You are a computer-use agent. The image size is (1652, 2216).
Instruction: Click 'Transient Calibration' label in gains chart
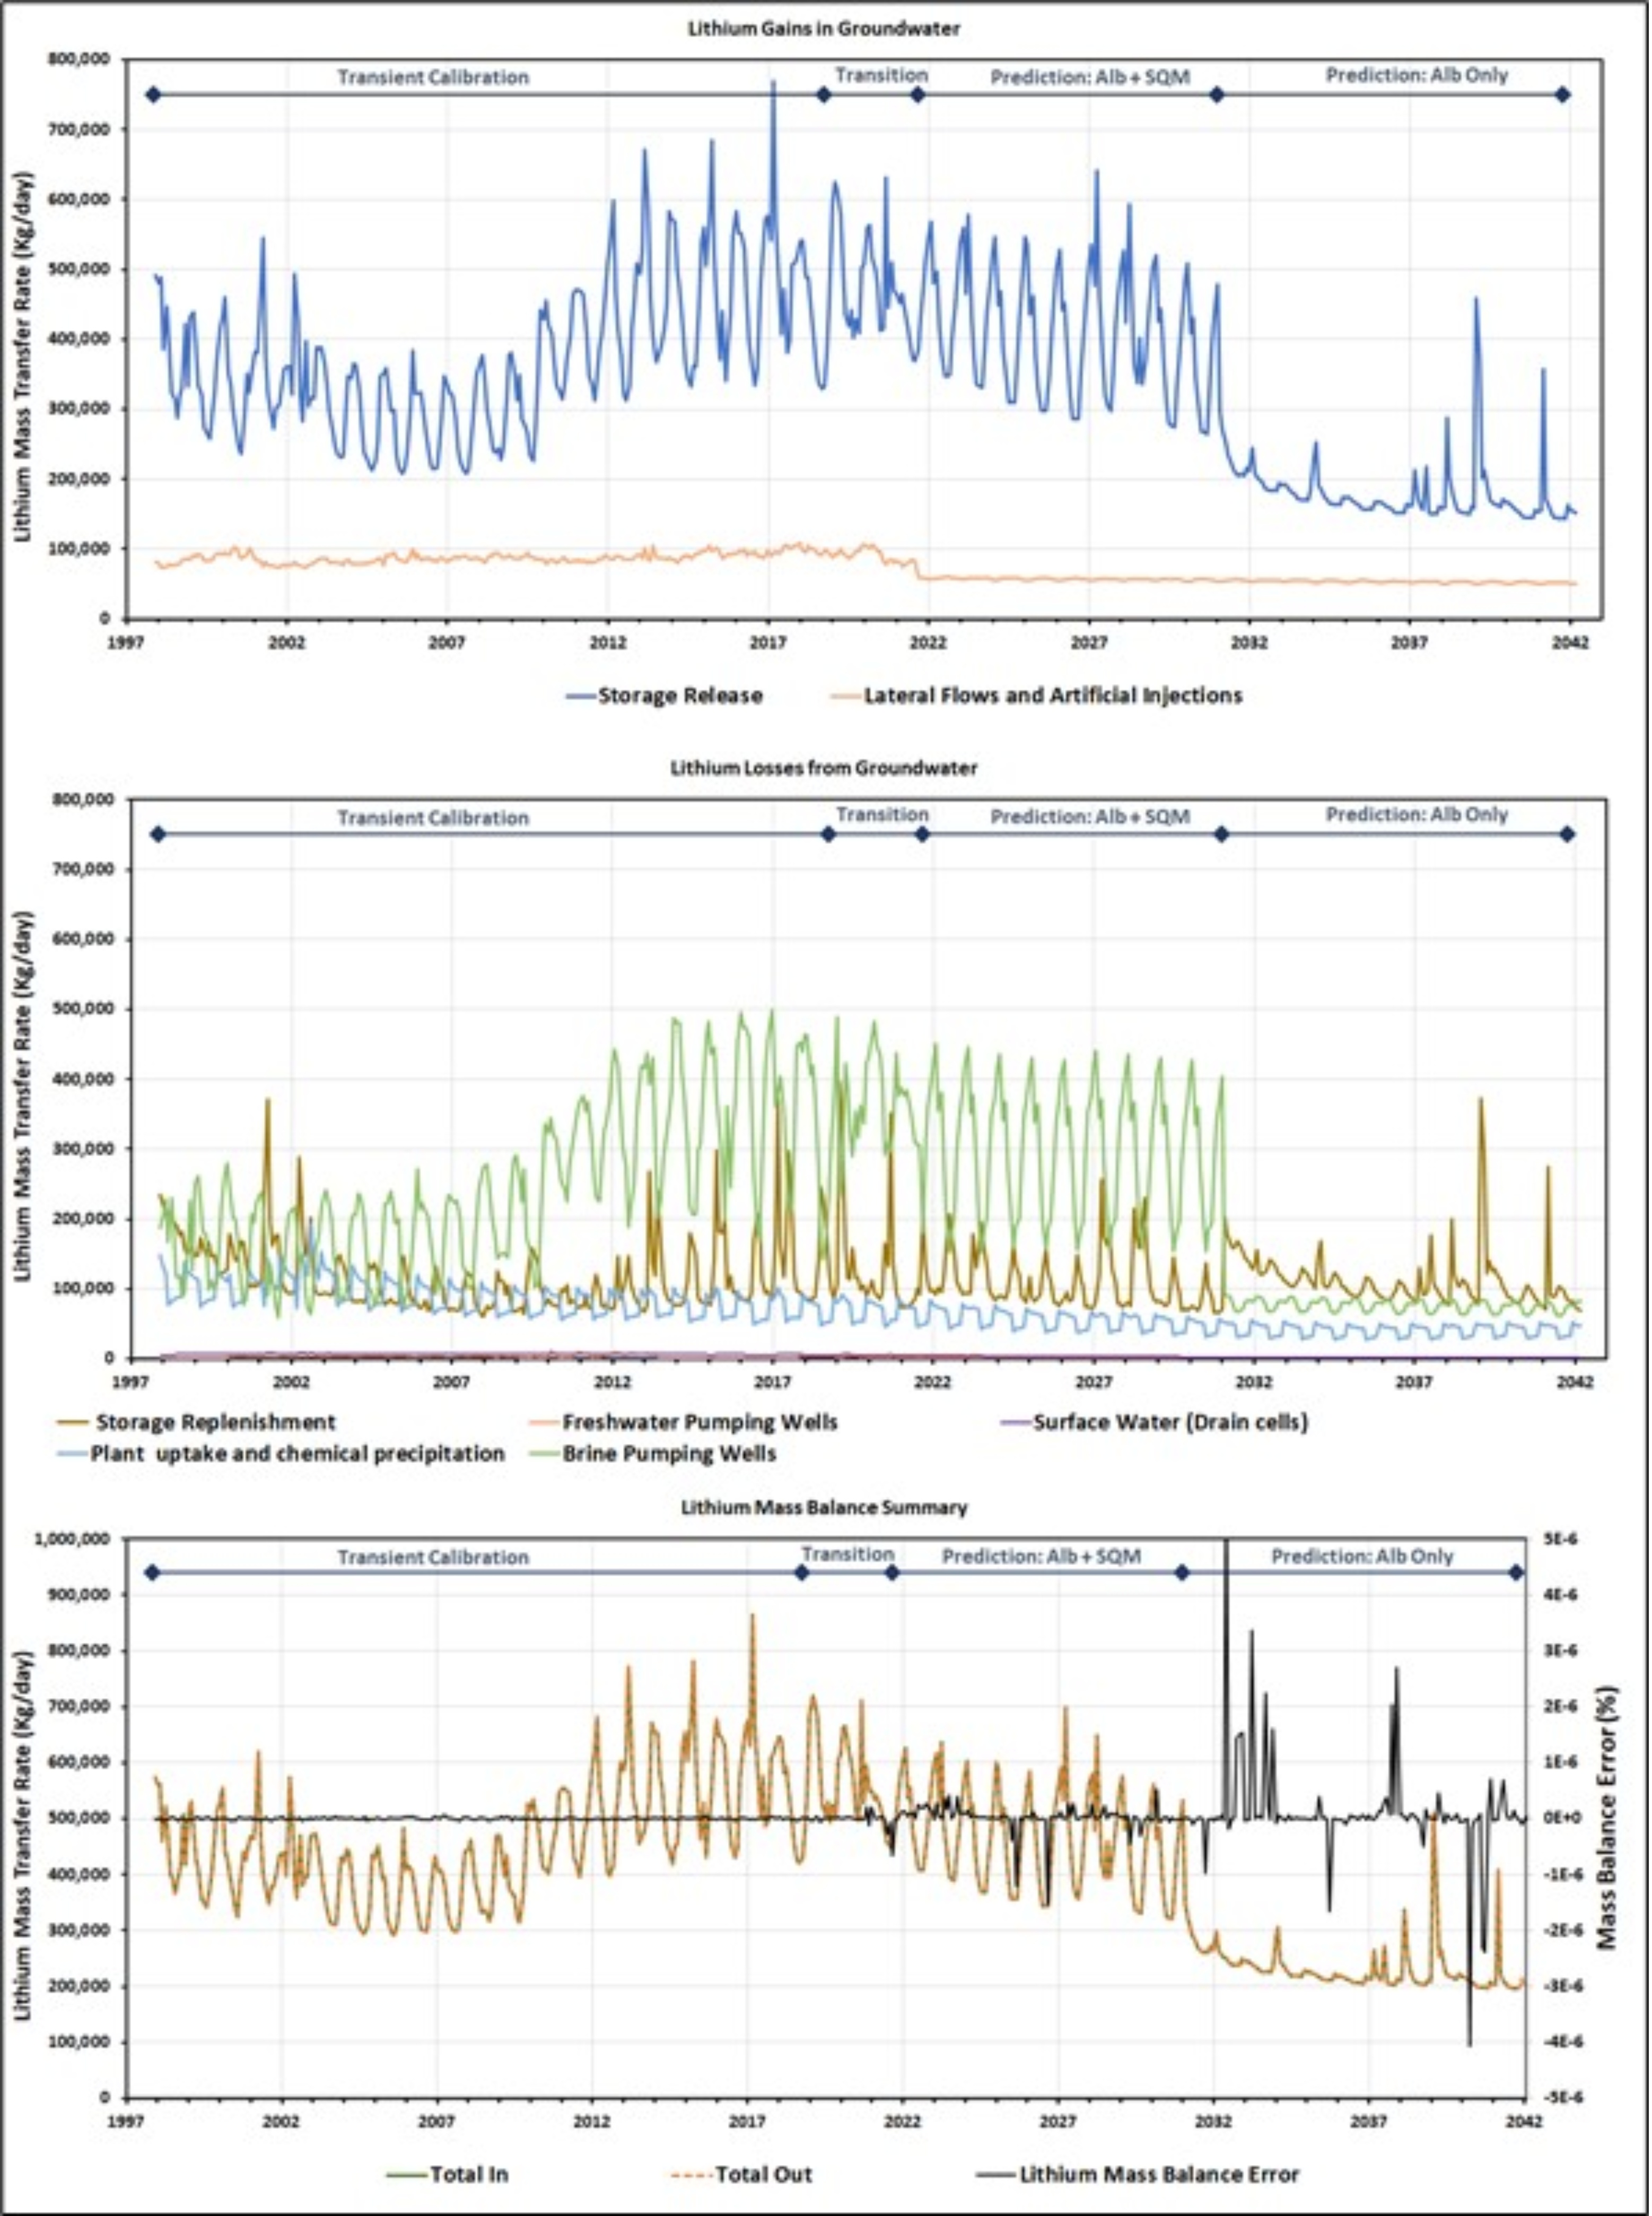coord(433,77)
